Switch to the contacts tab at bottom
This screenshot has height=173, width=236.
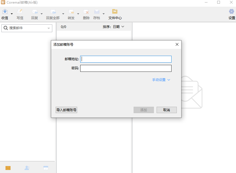pyautogui.click(x=27, y=168)
